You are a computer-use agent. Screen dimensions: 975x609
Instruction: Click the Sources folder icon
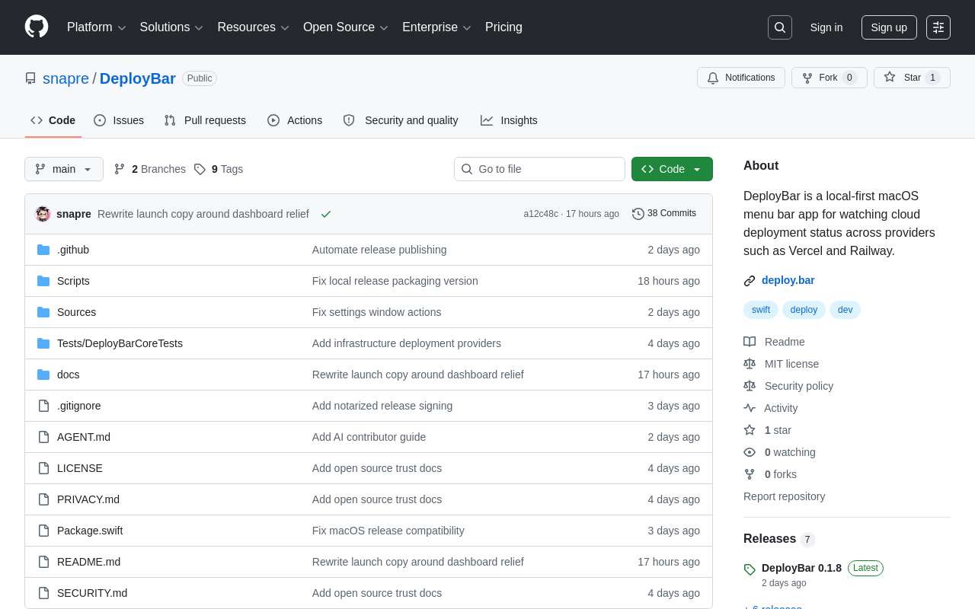click(x=43, y=312)
